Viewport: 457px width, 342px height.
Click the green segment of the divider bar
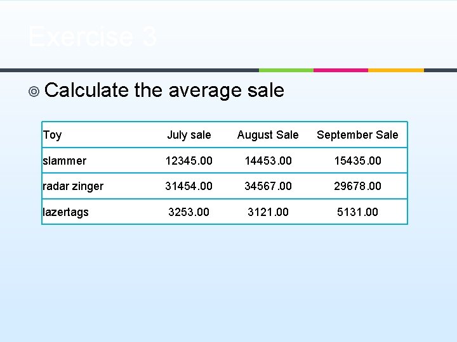pyautogui.click(x=286, y=70)
